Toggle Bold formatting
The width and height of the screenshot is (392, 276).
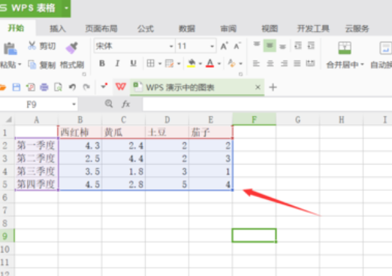coord(102,63)
